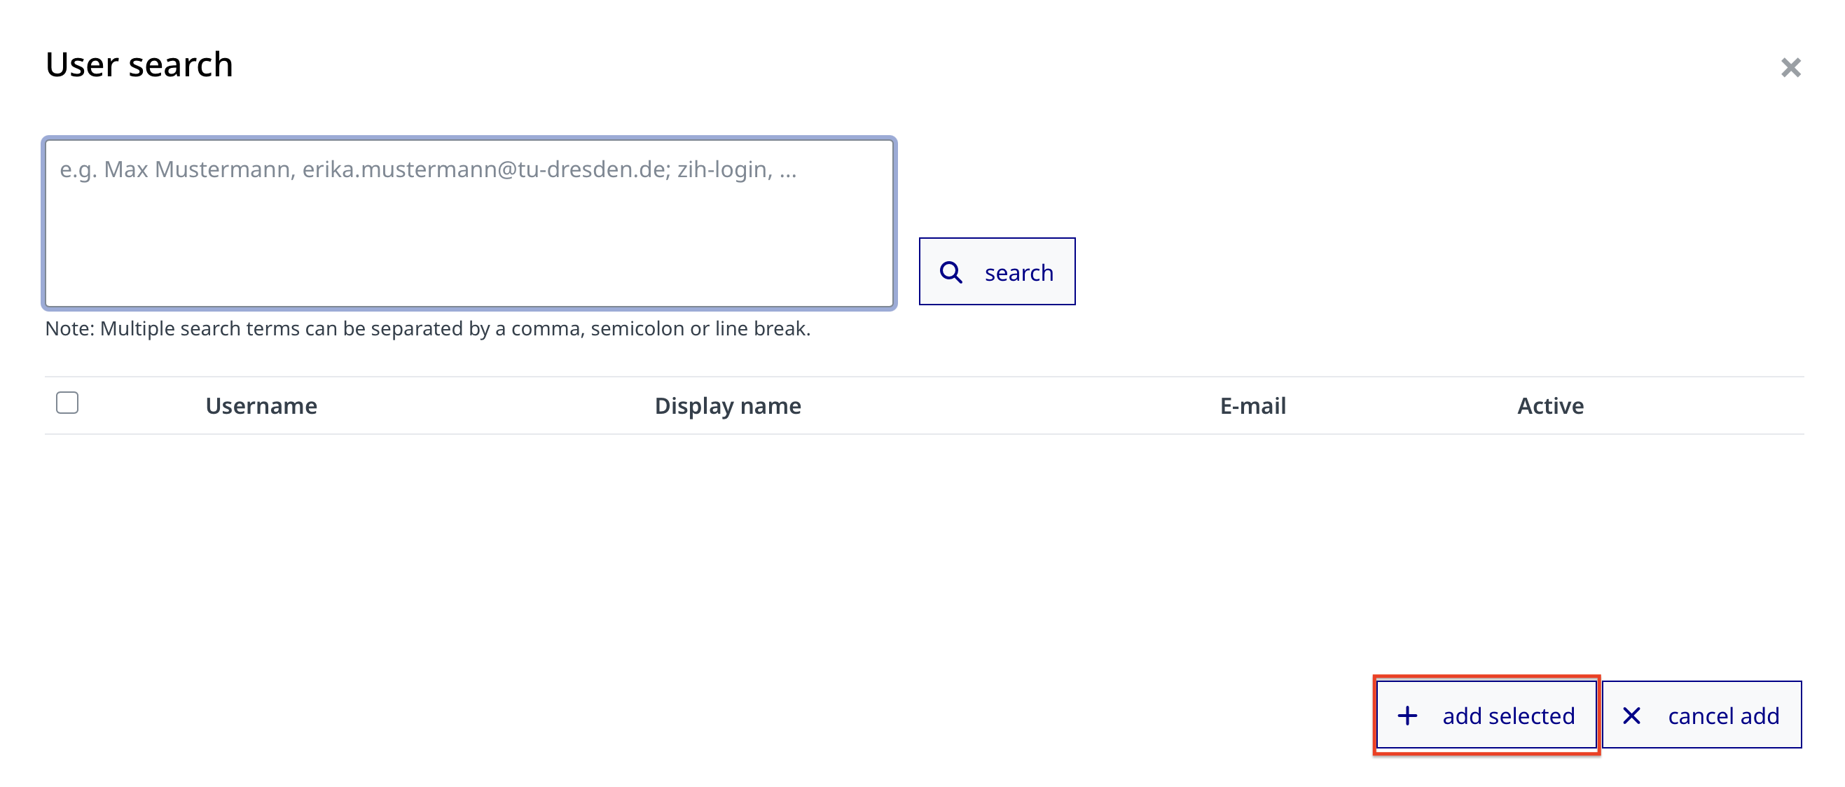This screenshot has height=787, width=1845.
Task: Add the selected users
Action: click(x=1486, y=715)
